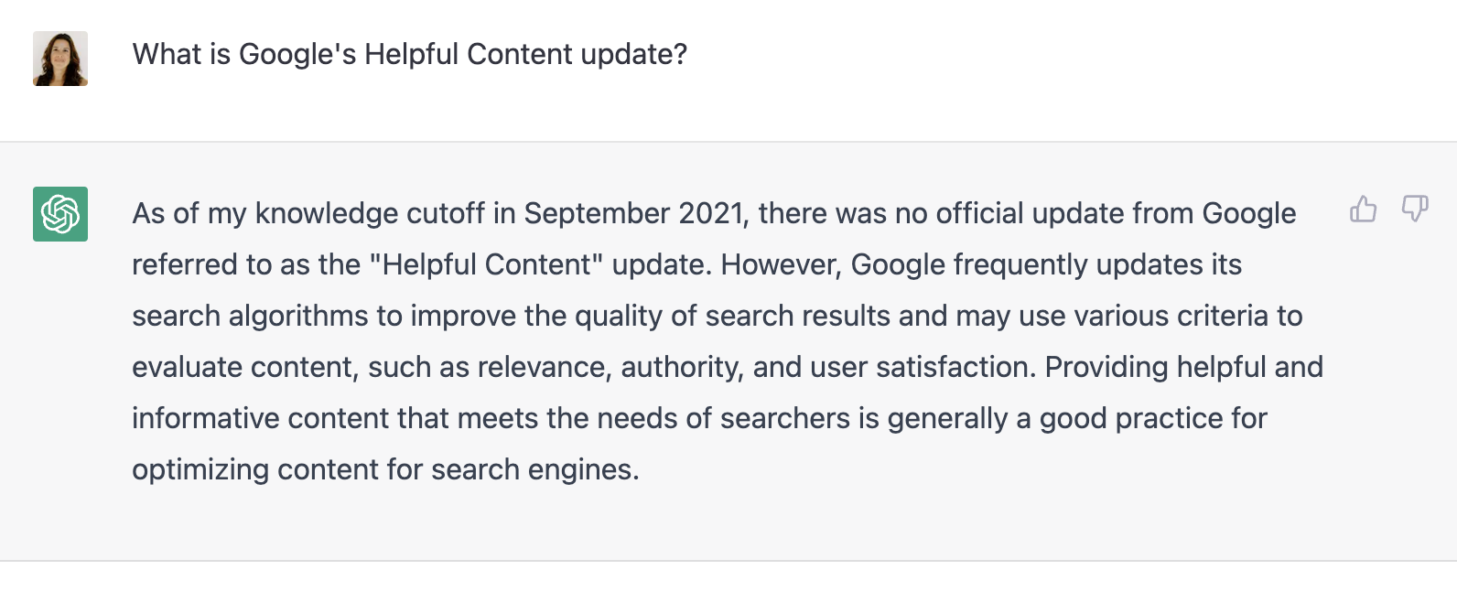Click the knowledge cutoff sentence in the answer

(714, 213)
